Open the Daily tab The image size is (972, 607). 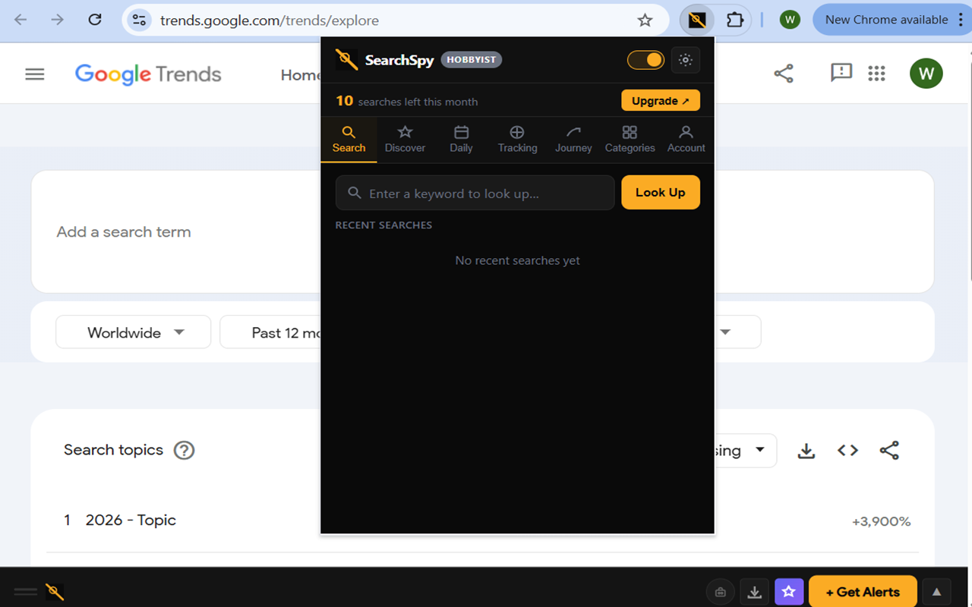pos(461,140)
